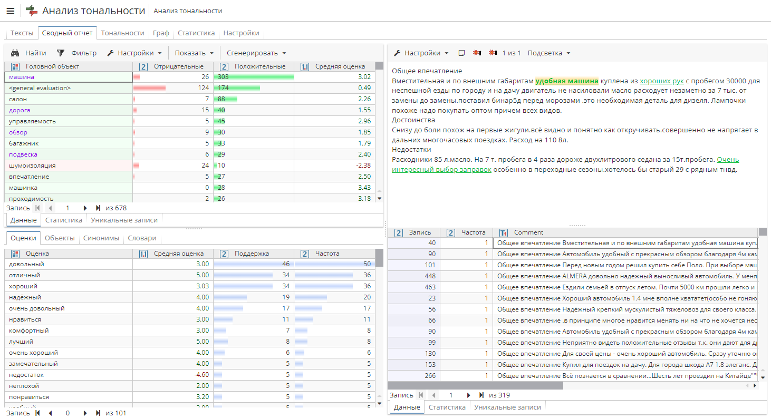
Task: Select comment row with record 266
Action: (573, 376)
